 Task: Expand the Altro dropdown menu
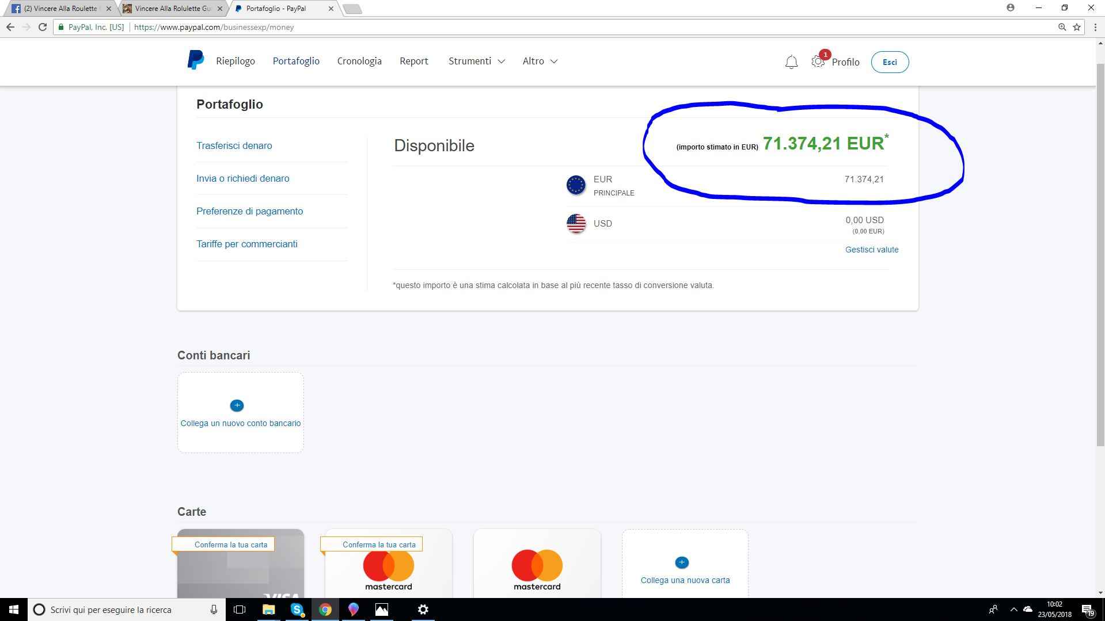[540, 61]
